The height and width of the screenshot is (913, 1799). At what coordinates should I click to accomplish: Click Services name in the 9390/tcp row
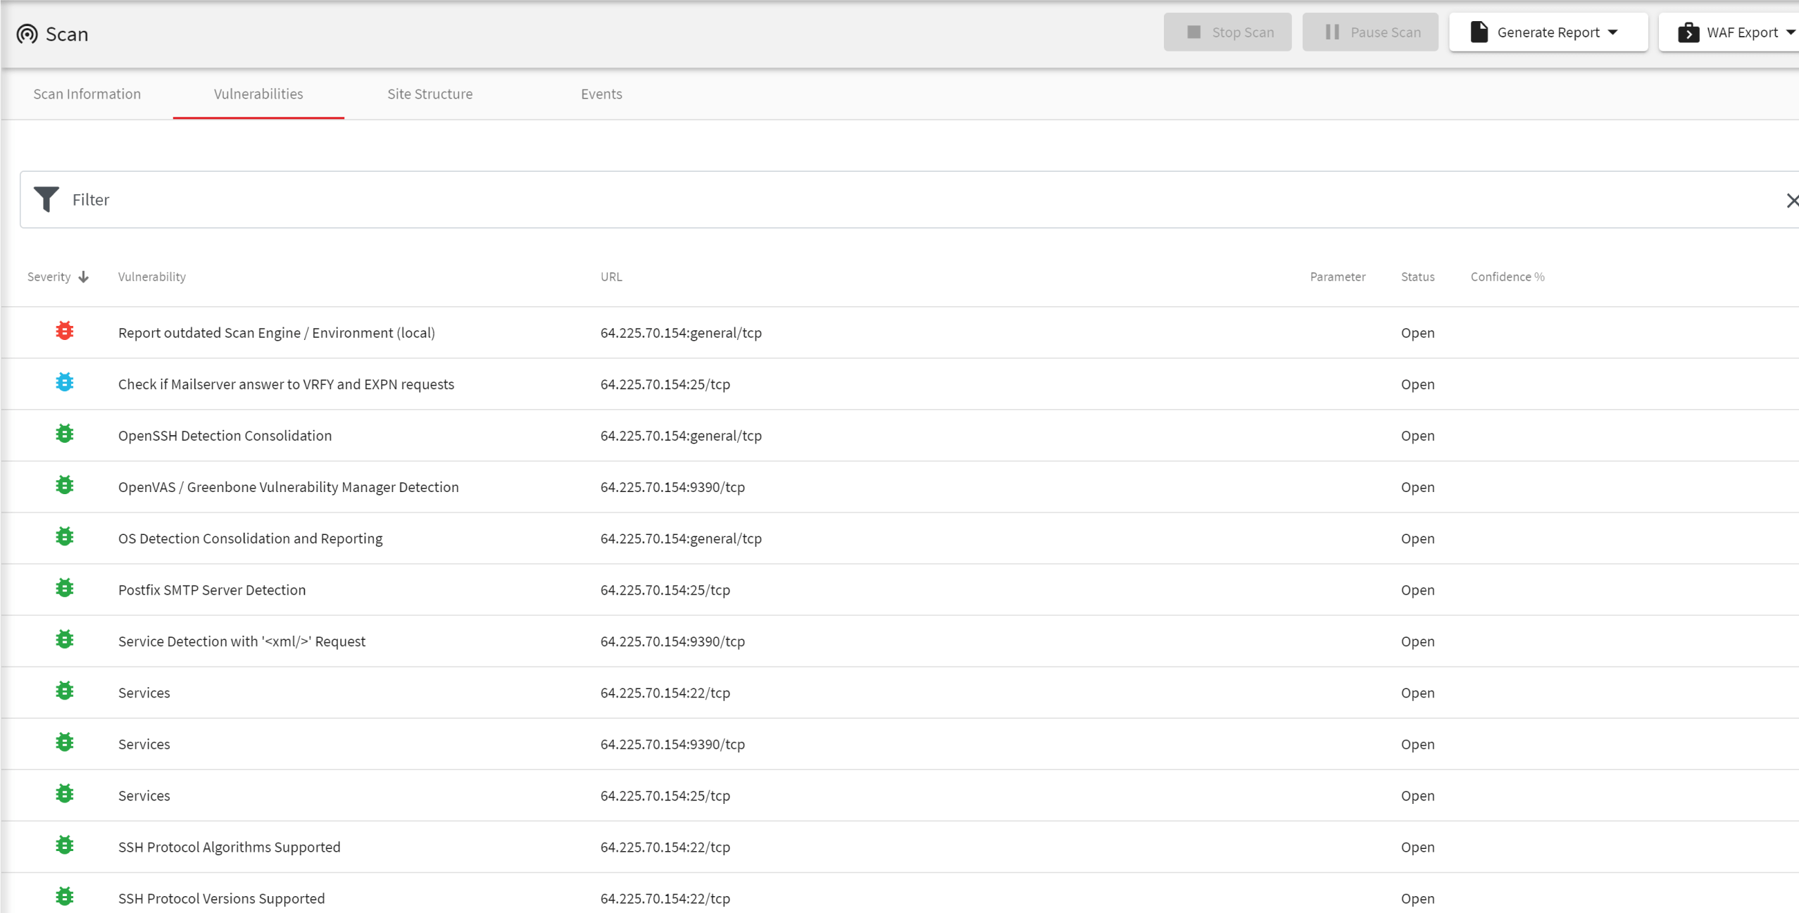click(x=144, y=743)
